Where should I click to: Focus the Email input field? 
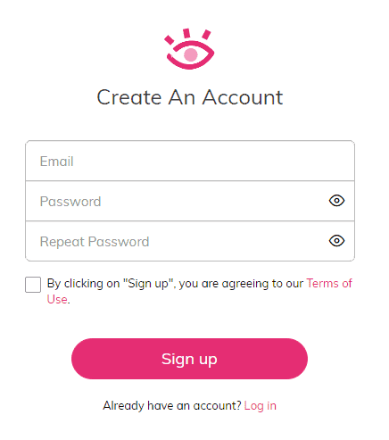190,161
